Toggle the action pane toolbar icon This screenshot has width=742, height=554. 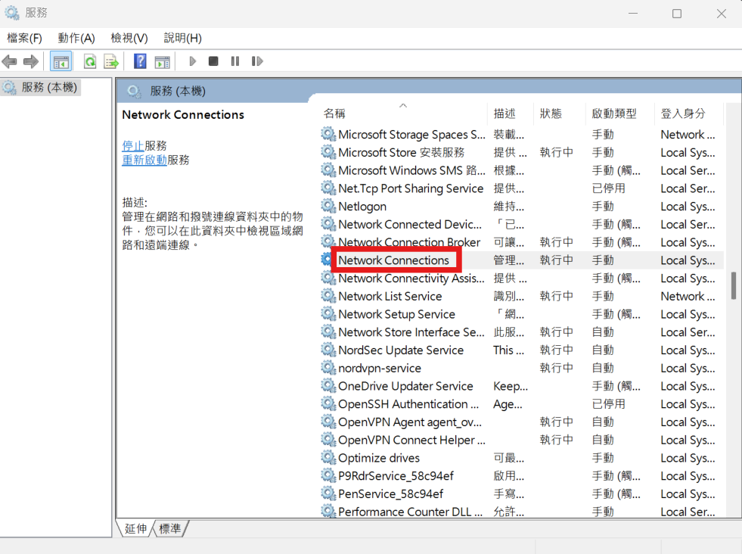[162, 61]
